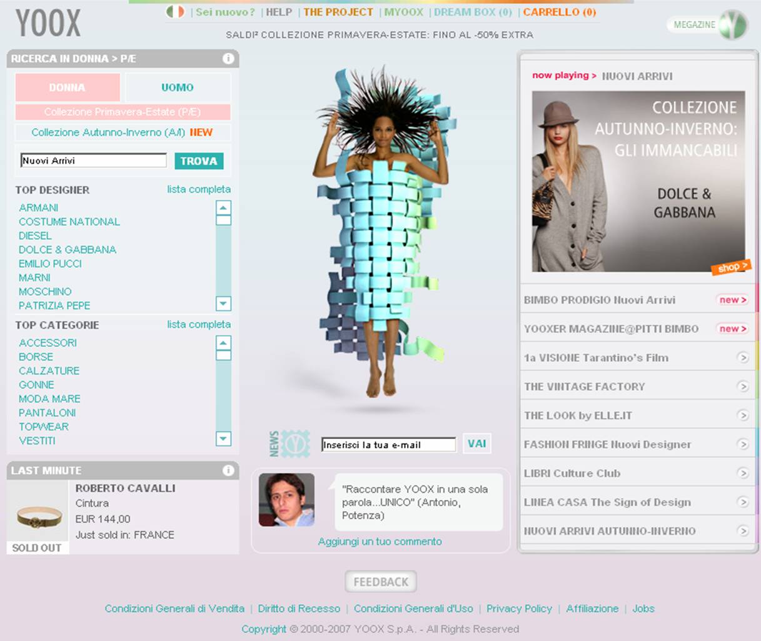Click arrow icon next to LINEA CASA
Image resolution: width=761 pixels, height=641 pixels.
coord(743,502)
